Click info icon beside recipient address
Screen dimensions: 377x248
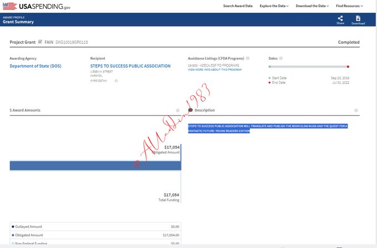pos(116,81)
